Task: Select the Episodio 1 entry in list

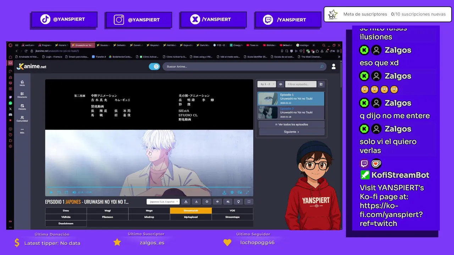Action: (x=291, y=98)
